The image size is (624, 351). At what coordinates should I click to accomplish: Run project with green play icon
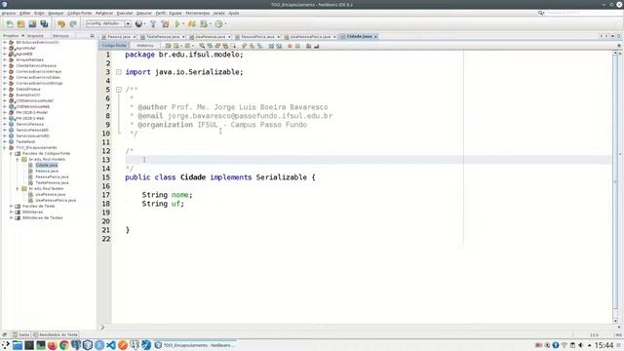pos(177,23)
